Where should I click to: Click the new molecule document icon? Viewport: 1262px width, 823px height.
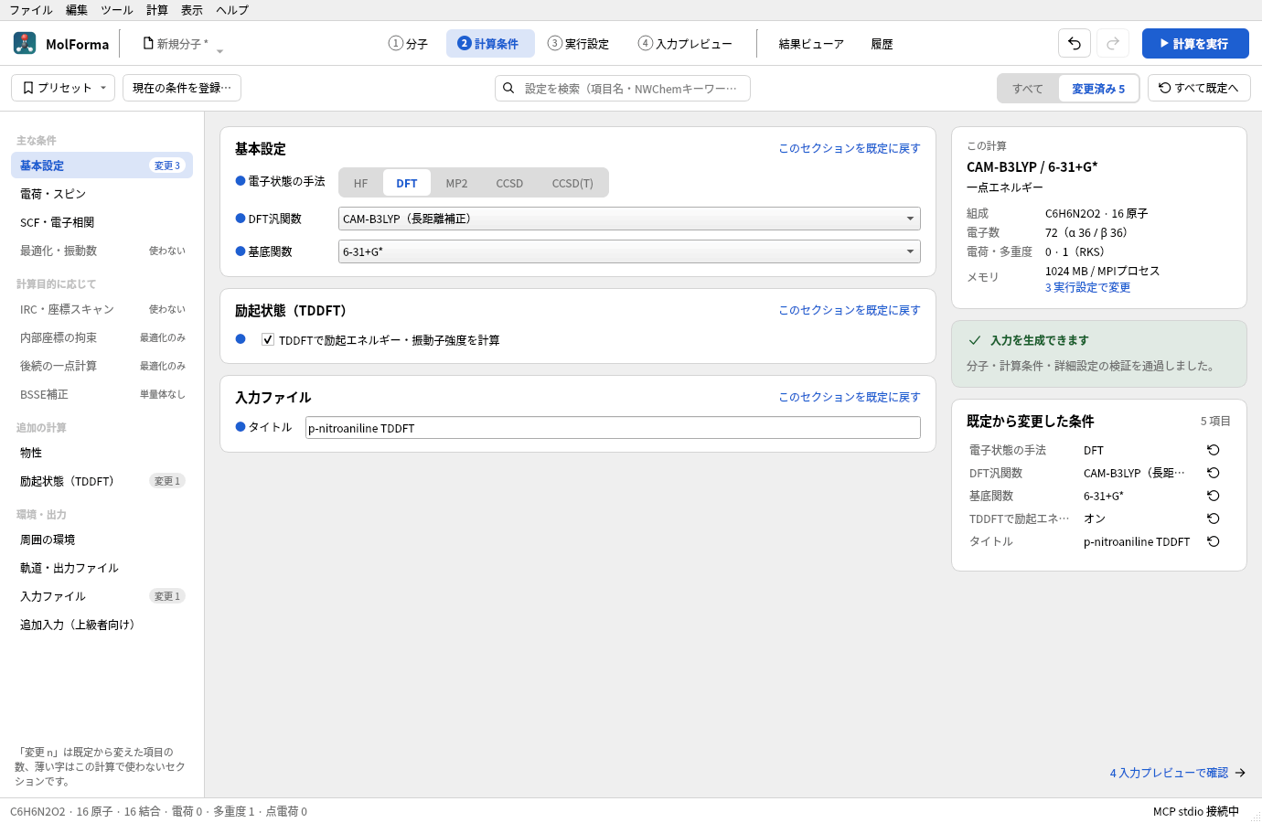pyautogui.click(x=148, y=43)
